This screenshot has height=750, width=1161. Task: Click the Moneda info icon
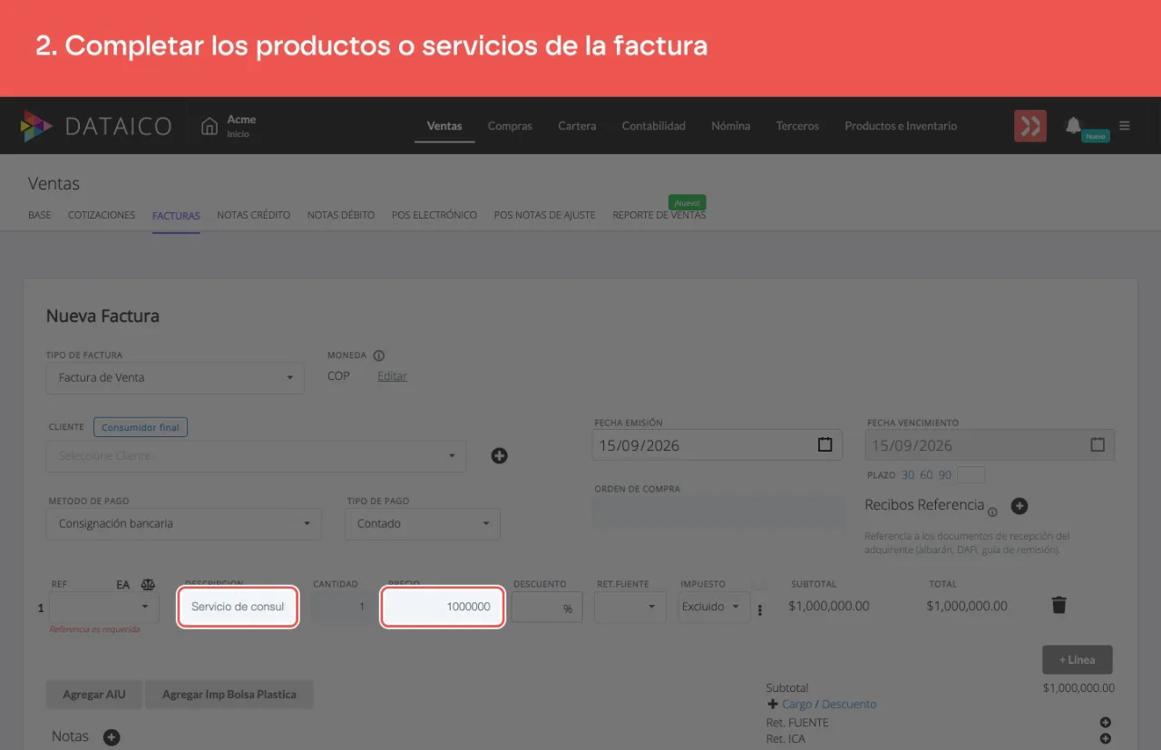click(379, 356)
